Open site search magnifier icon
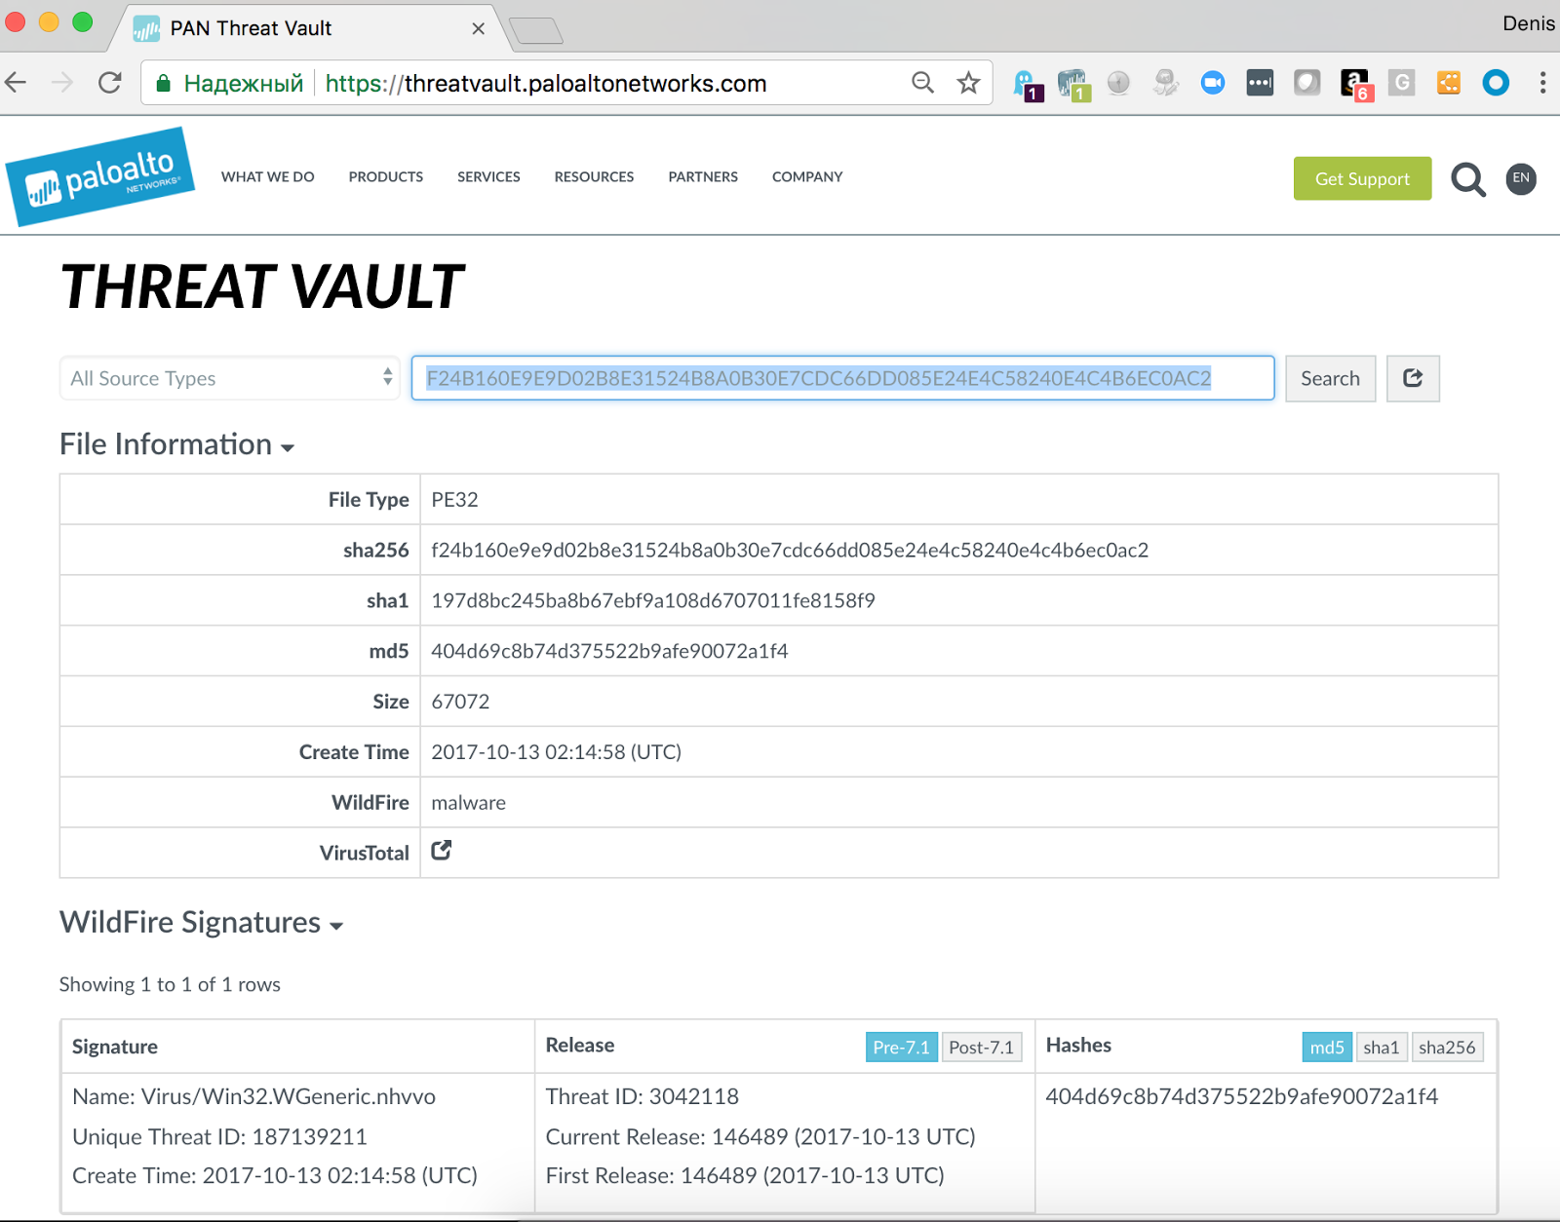 1468,179
